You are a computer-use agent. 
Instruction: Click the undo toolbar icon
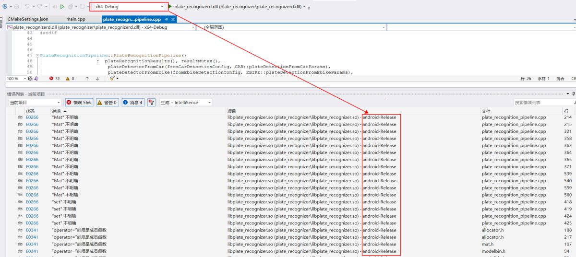28,7
